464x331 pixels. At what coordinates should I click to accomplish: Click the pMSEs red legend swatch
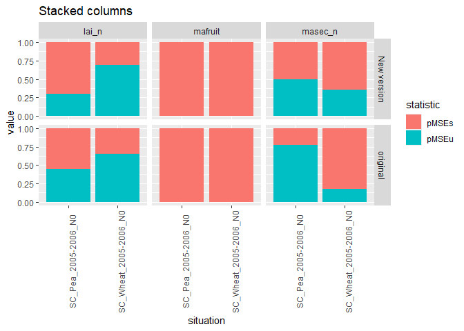pyautogui.click(x=414, y=122)
